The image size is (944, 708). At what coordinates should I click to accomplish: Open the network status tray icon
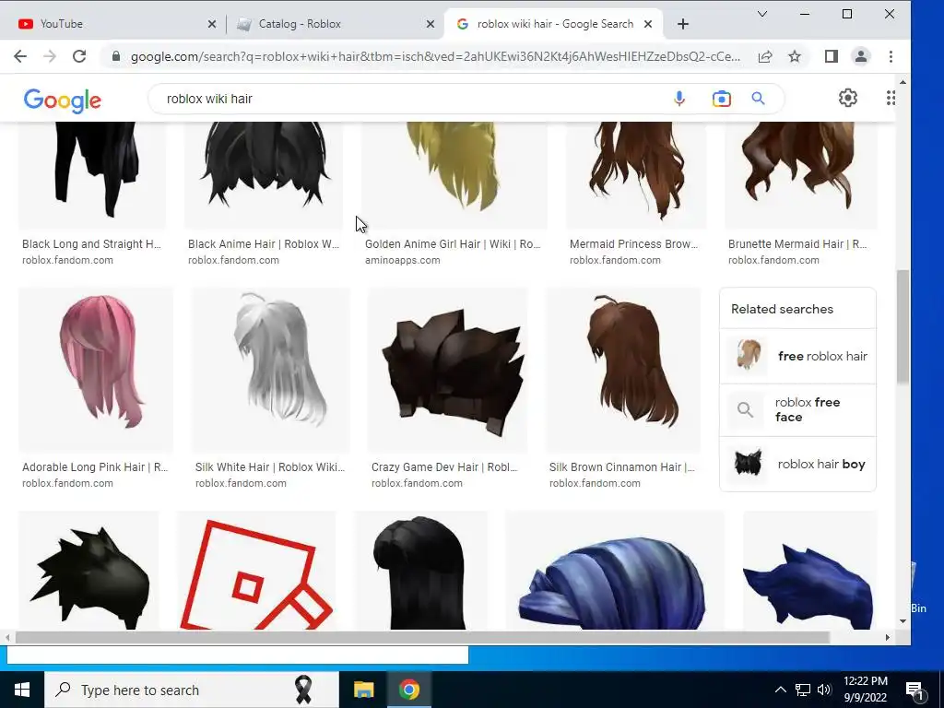click(x=803, y=690)
